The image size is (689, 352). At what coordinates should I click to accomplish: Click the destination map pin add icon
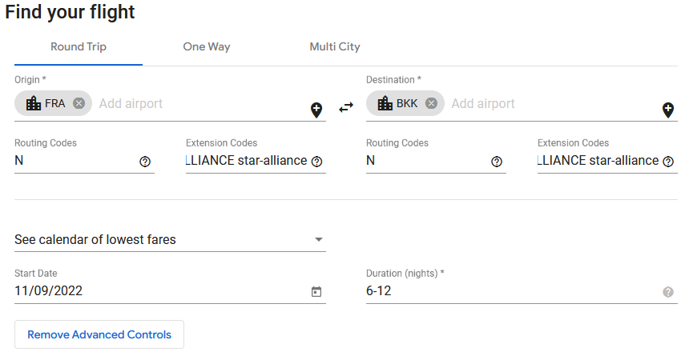point(668,110)
